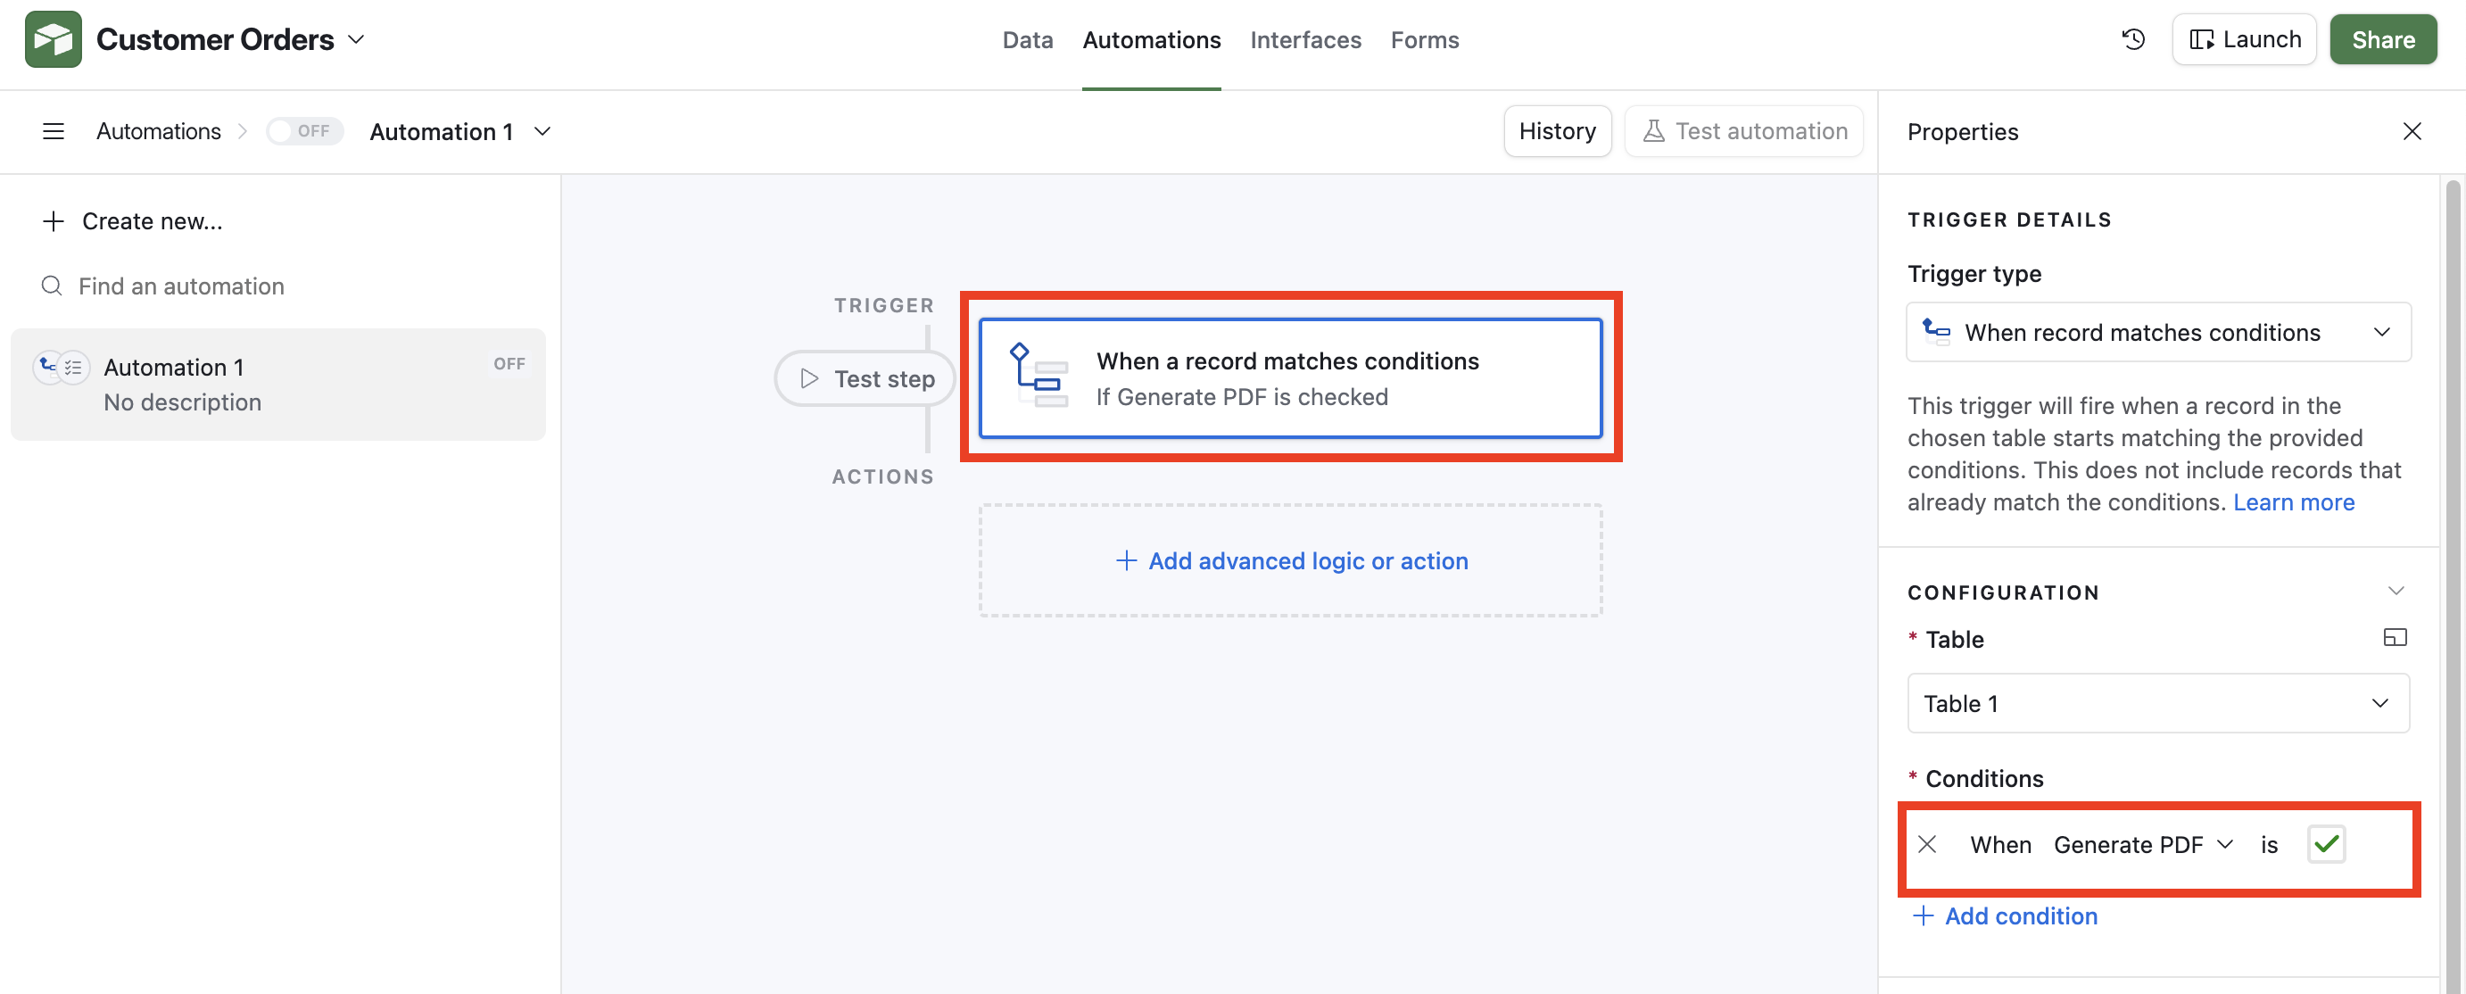The image size is (2466, 994).
Task: Toggle the Generate PDF checked condition checkbox
Action: [x=2325, y=844]
